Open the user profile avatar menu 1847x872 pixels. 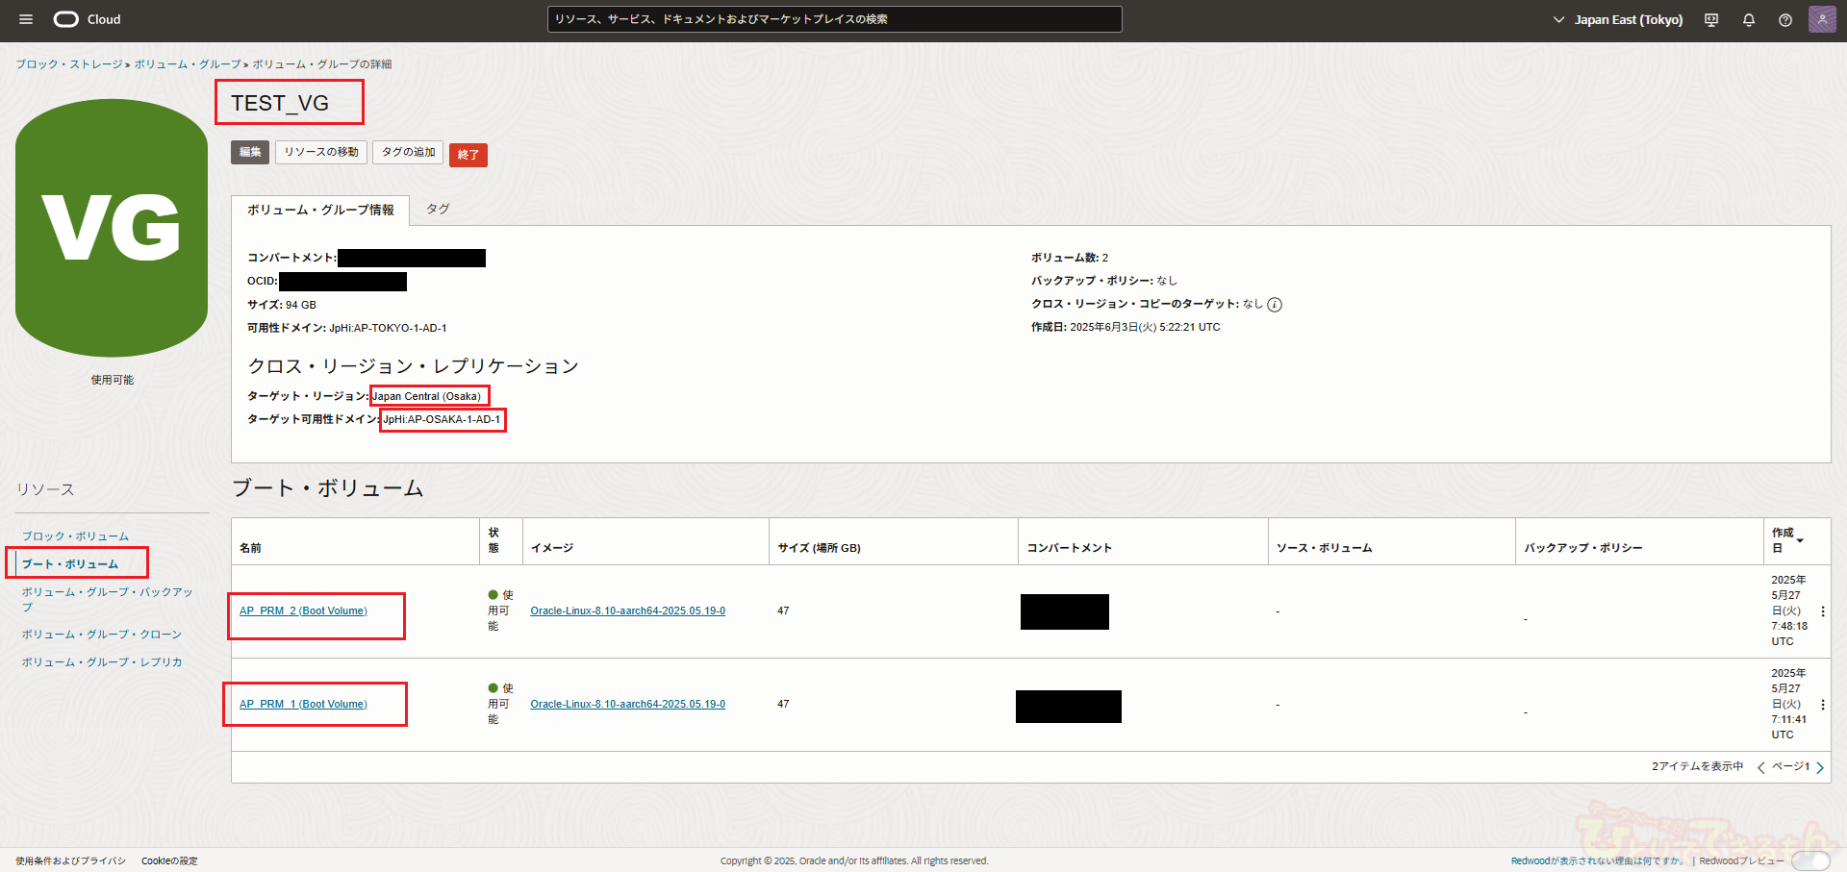click(x=1822, y=19)
